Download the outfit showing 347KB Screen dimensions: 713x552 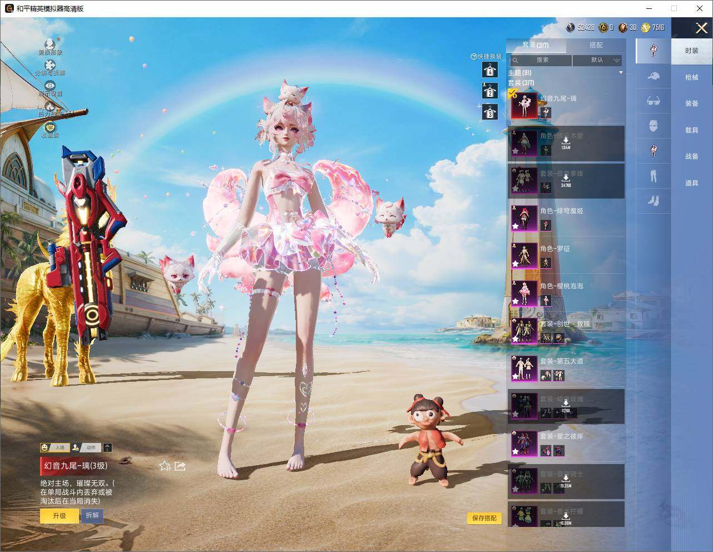pos(566,181)
